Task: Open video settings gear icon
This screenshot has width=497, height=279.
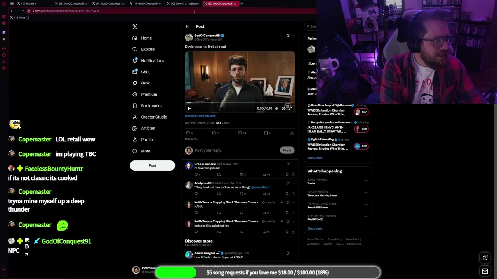Action: click(x=283, y=108)
